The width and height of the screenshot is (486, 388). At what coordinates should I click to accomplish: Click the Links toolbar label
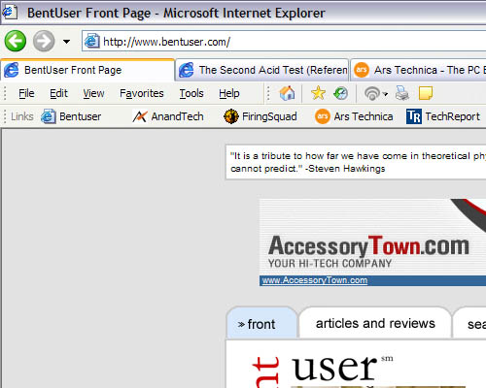pyautogui.click(x=22, y=116)
